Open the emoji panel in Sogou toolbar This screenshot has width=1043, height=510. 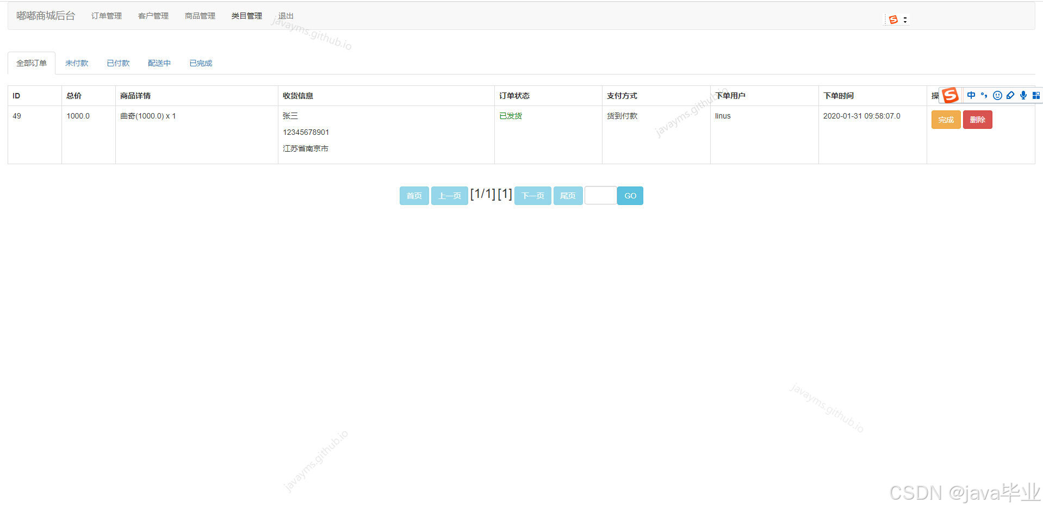(x=997, y=95)
